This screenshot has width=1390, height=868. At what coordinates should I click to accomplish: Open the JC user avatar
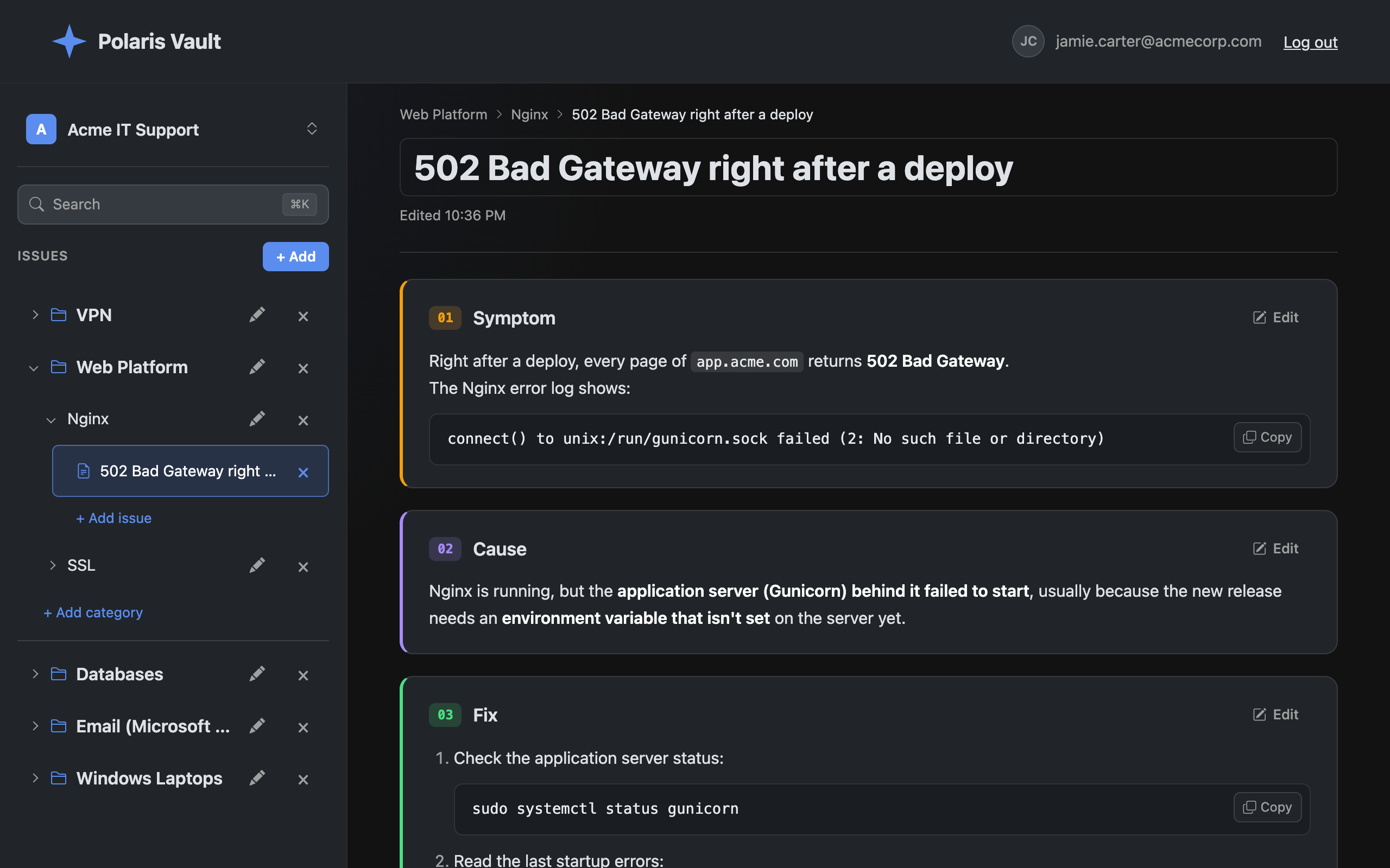pos(1027,41)
